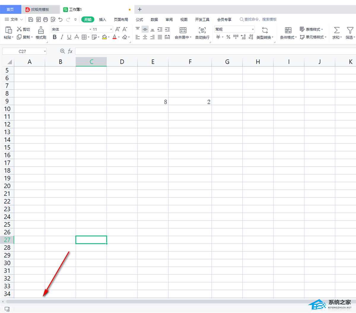The height and width of the screenshot is (313, 356).
Task: Open the font size dropdown 11
Action: tap(111, 29)
